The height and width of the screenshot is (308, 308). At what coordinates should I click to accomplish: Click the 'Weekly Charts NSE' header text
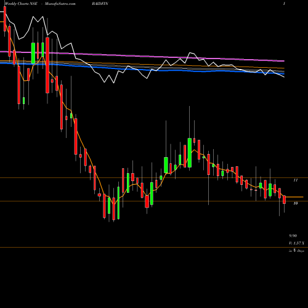[x=21, y=4]
